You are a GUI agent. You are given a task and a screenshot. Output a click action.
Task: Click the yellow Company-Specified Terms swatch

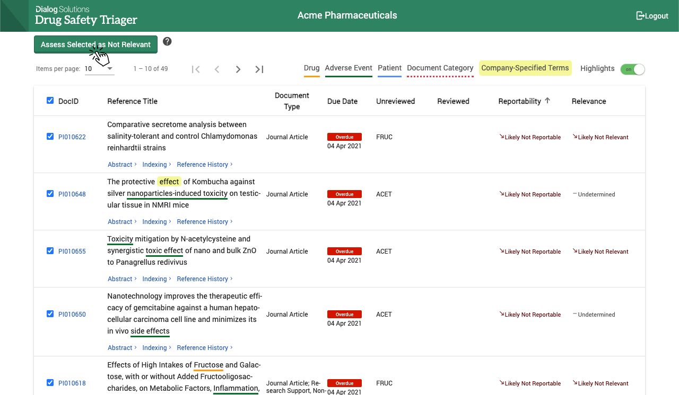[x=525, y=68]
